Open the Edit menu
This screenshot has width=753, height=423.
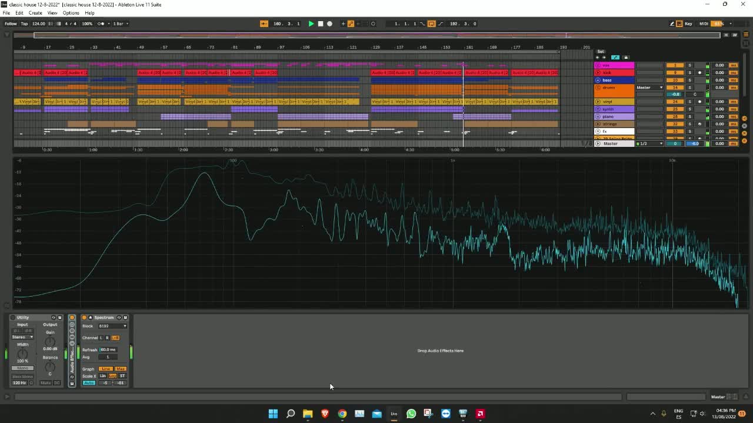point(19,13)
